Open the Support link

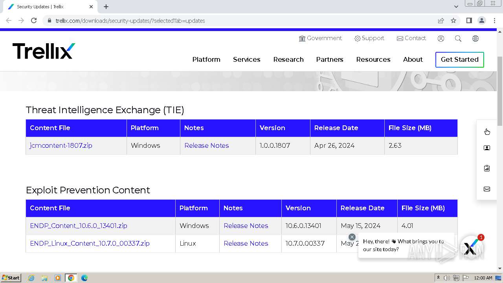[369, 38]
